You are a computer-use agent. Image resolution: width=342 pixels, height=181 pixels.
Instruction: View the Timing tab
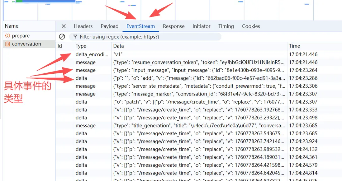point(226,26)
